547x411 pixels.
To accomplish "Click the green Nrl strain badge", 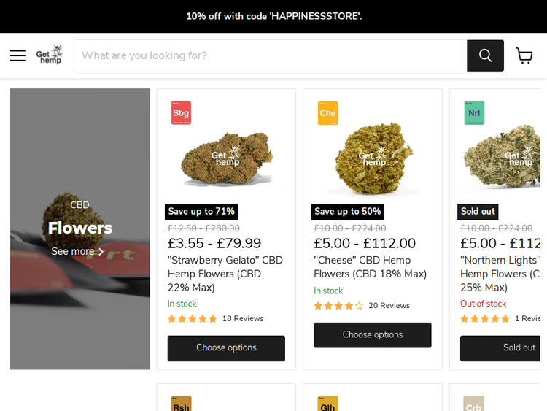I will 474,113.
